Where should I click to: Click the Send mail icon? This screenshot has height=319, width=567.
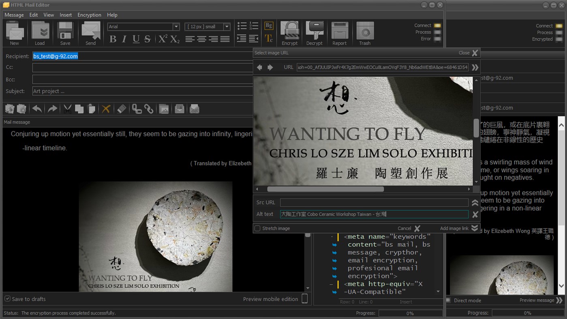(x=90, y=31)
